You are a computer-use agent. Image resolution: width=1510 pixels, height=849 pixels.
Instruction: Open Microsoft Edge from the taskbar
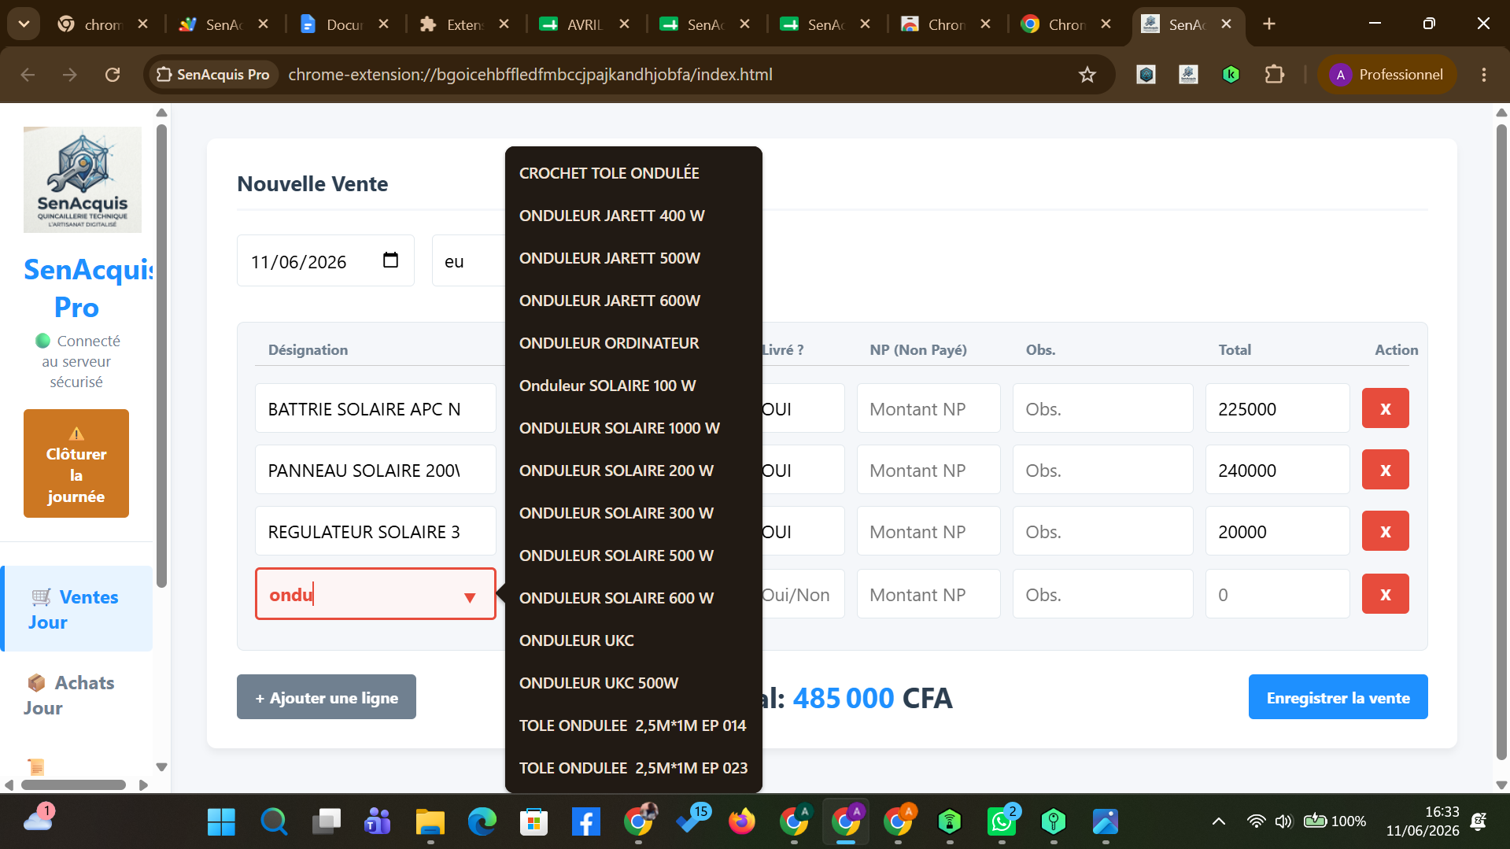[x=482, y=821]
